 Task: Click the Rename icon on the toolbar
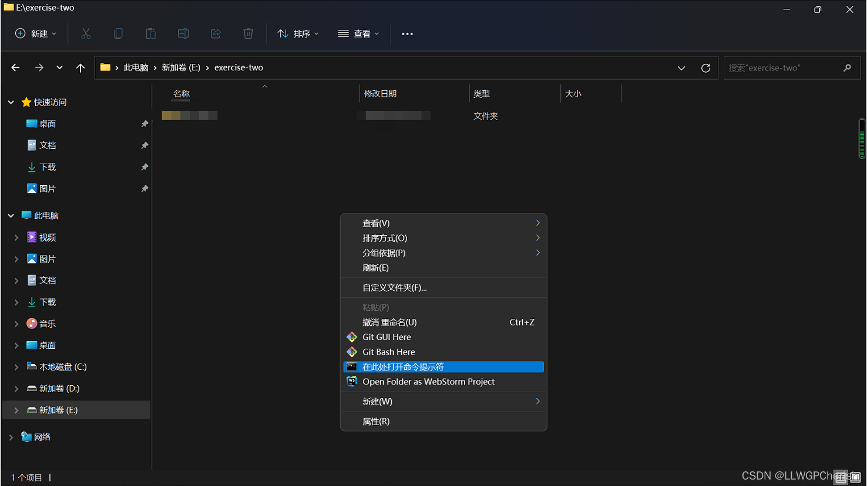point(183,33)
